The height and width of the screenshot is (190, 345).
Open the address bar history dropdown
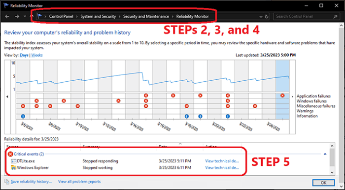pyautogui.click(x=261, y=16)
